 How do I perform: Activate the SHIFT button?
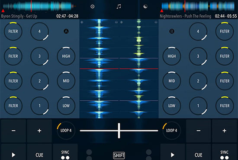click(119, 155)
